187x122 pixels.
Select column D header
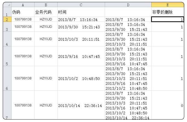(128, 5)
